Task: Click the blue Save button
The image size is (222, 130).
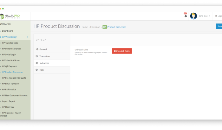Action: (219, 26)
